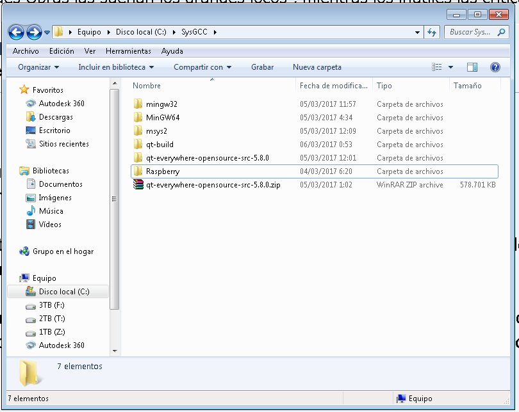Go forward with the Forward arrow button
519x412 pixels.
[x=34, y=33]
